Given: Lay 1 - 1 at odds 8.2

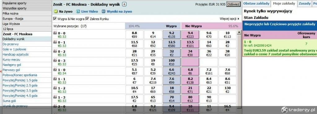Looking at the screenshot, I should point(190,81).
